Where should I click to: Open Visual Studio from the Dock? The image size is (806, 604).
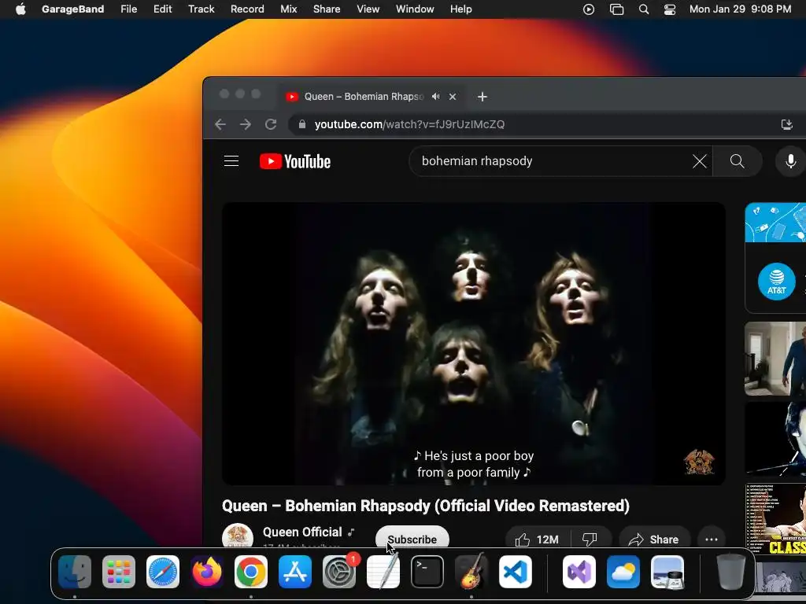point(579,572)
